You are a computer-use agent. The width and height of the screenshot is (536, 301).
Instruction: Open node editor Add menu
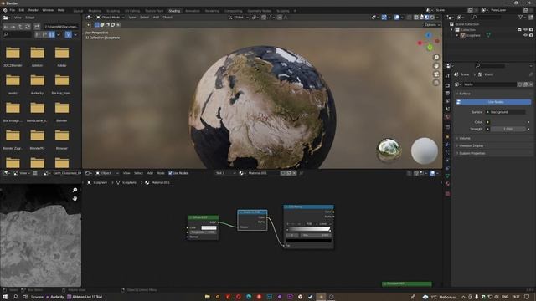pos(150,173)
